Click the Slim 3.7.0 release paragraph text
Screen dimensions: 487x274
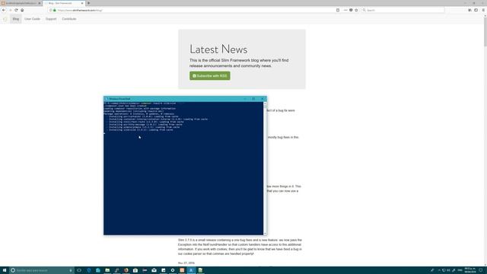[x=240, y=247]
